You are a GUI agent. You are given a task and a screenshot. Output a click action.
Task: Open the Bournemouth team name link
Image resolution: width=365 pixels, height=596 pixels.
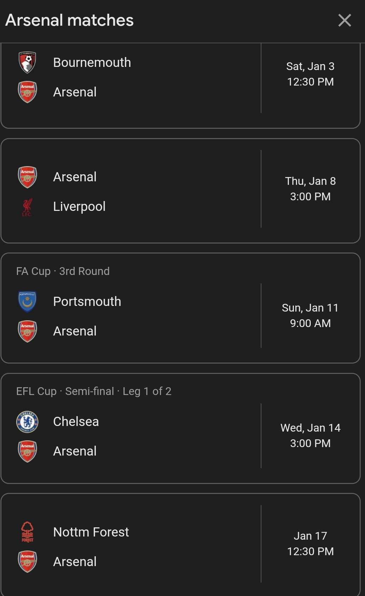point(92,62)
